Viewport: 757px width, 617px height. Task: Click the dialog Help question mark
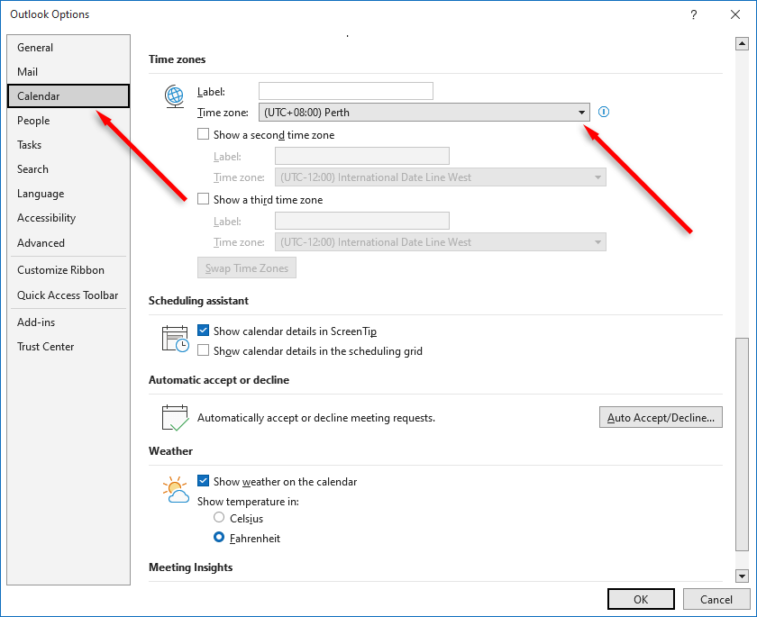[x=693, y=14]
